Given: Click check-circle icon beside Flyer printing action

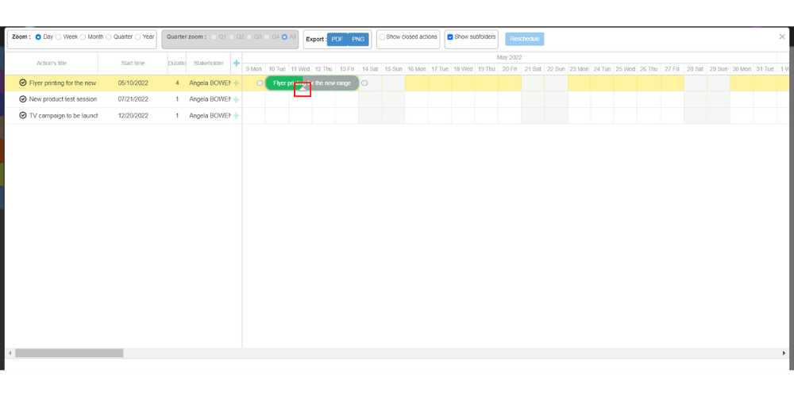Looking at the screenshot, I should pyautogui.click(x=23, y=83).
